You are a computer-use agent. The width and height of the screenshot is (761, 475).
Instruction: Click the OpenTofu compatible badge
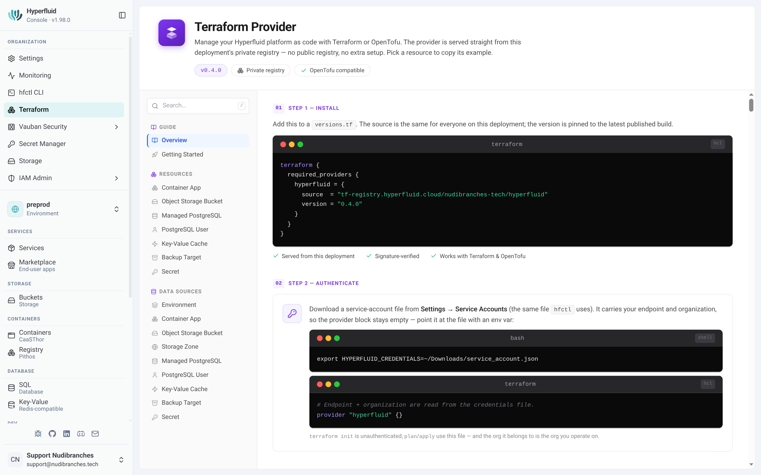tap(332, 70)
